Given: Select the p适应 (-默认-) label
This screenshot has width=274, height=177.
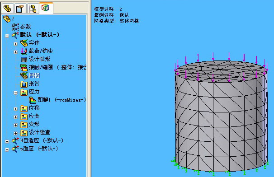Looking at the screenshot, I should tap(39, 149).
